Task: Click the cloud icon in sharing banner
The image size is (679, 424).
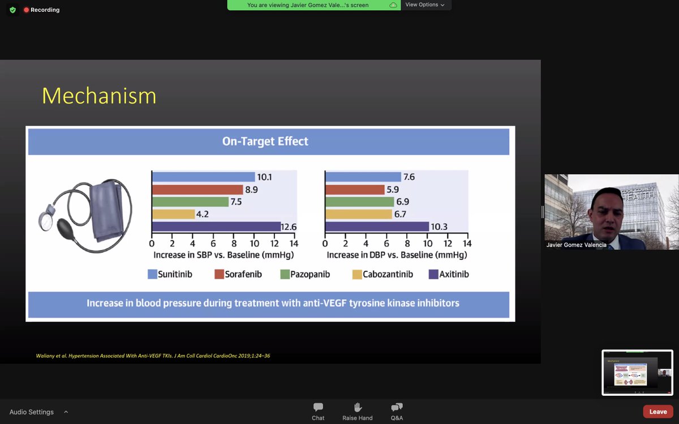Action: tap(393, 5)
